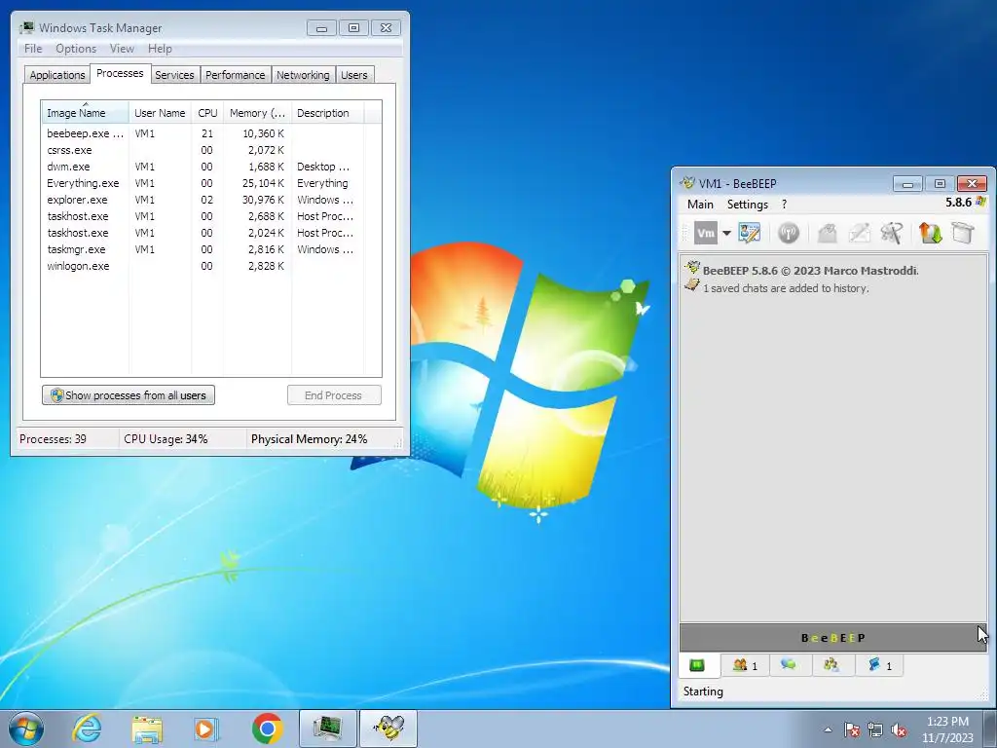Open View menu in Task Manager
The height and width of the screenshot is (748, 997).
[x=122, y=49]
